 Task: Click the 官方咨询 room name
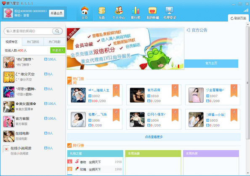(x=154, y=90)
